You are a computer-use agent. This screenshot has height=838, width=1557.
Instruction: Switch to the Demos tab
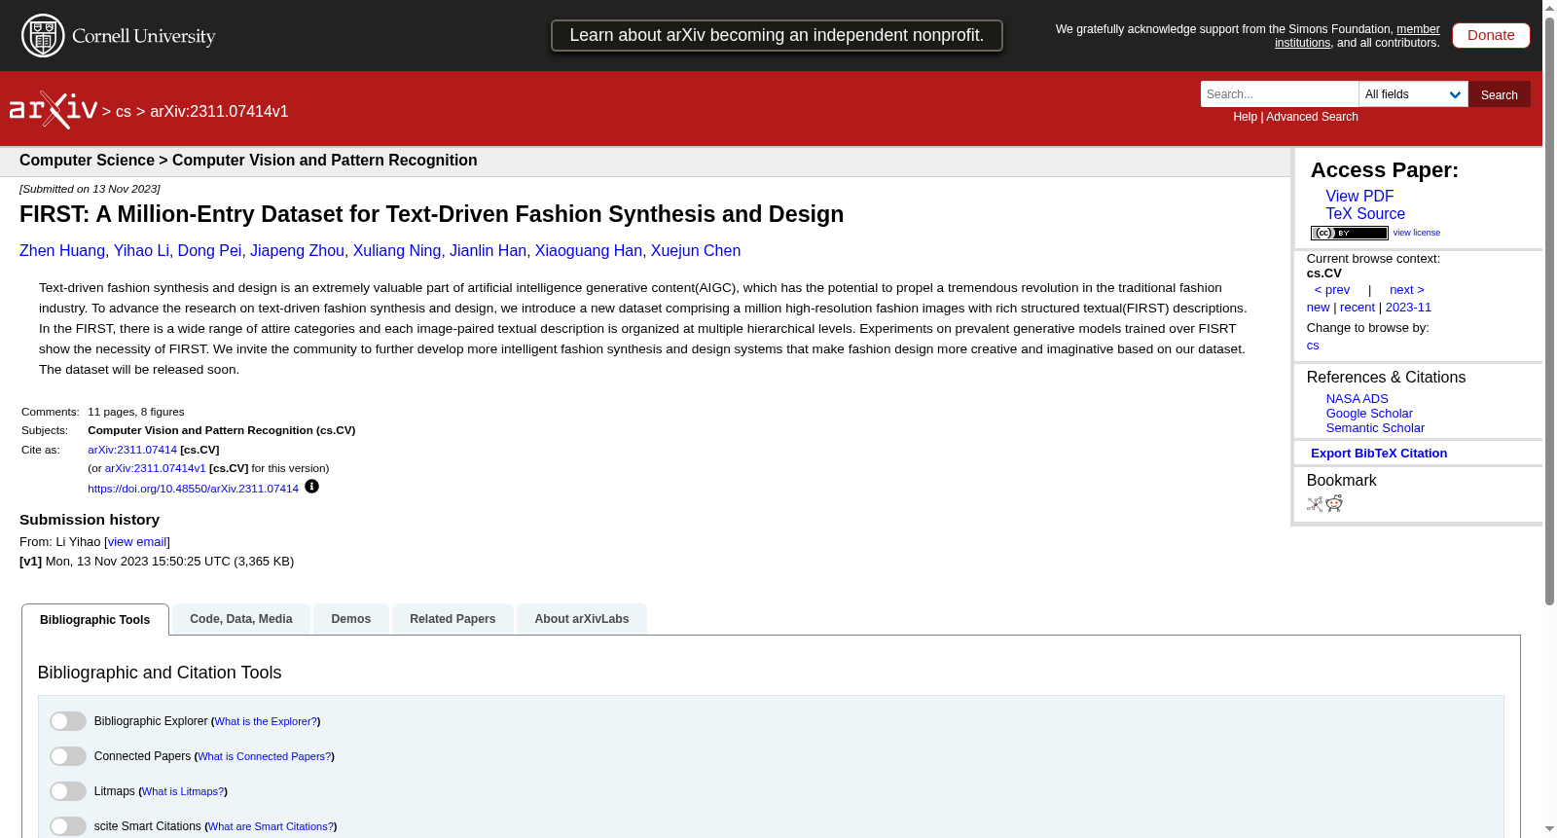(x=351, y=619)
